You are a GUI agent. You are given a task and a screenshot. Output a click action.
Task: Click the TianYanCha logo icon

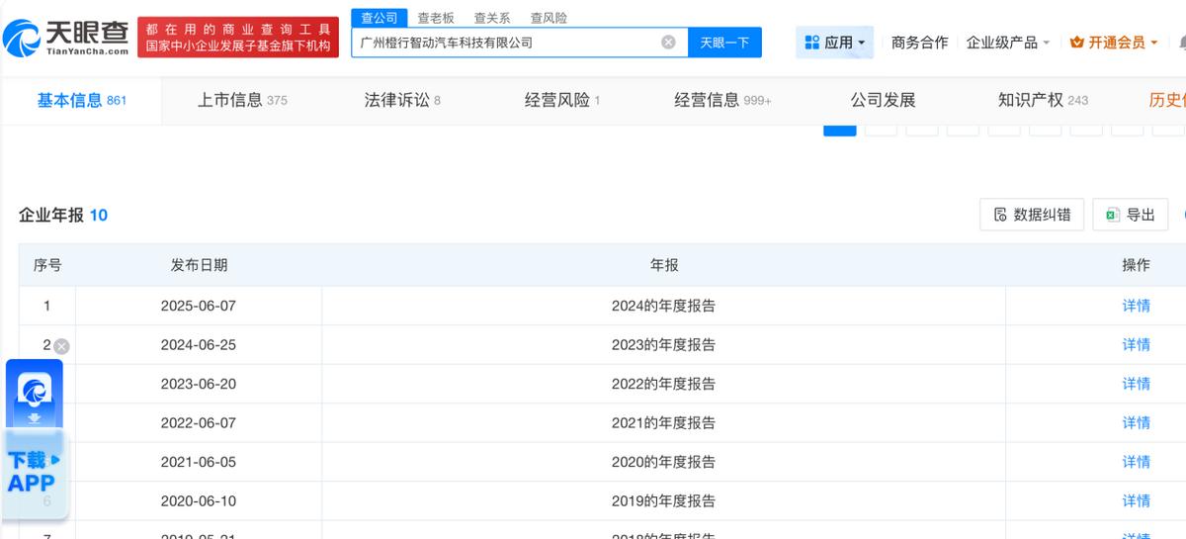coord(22,38)
